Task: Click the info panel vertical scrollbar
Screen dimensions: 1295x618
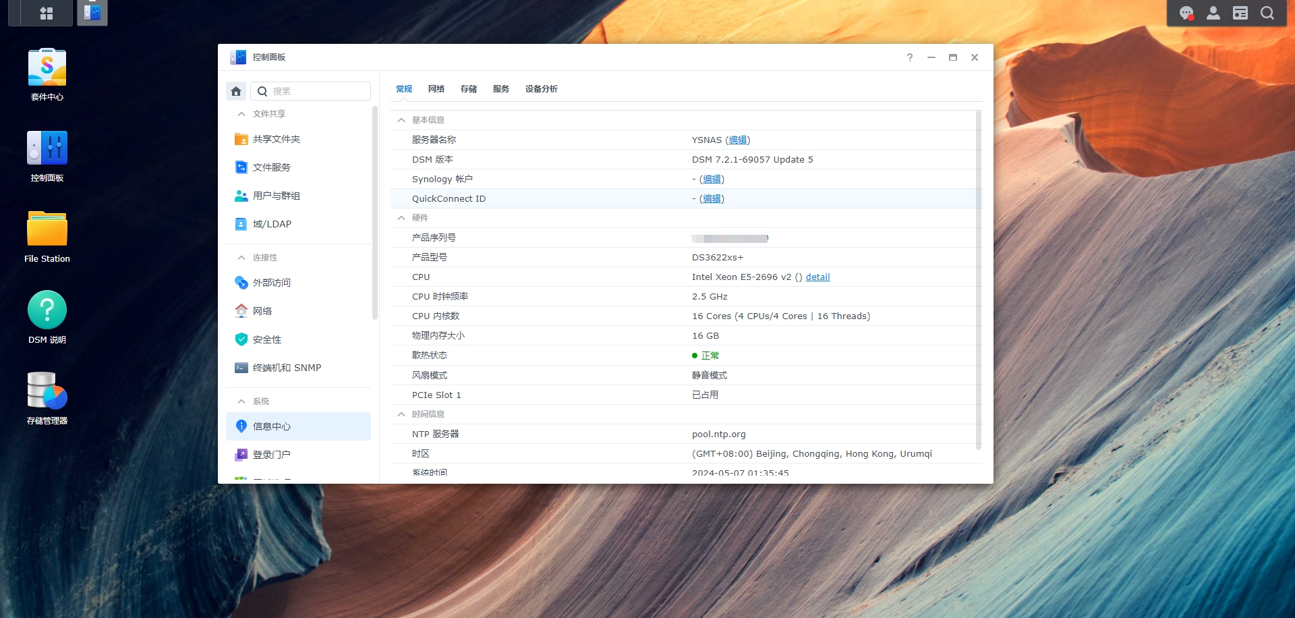Action: coord(979,280)
